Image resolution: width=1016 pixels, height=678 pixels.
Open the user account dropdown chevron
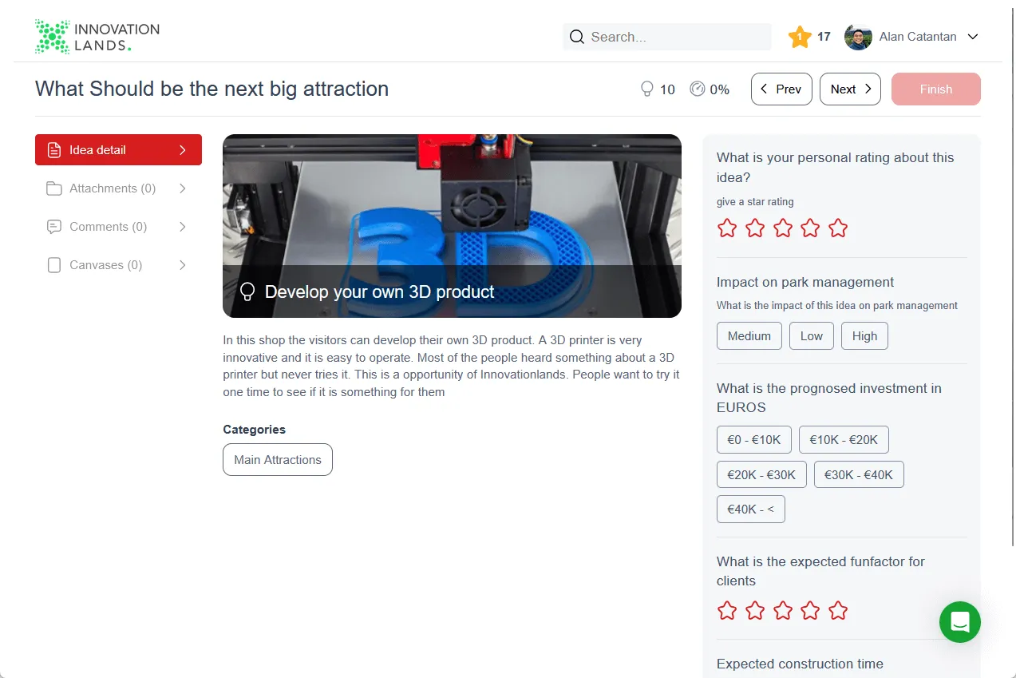972,37
